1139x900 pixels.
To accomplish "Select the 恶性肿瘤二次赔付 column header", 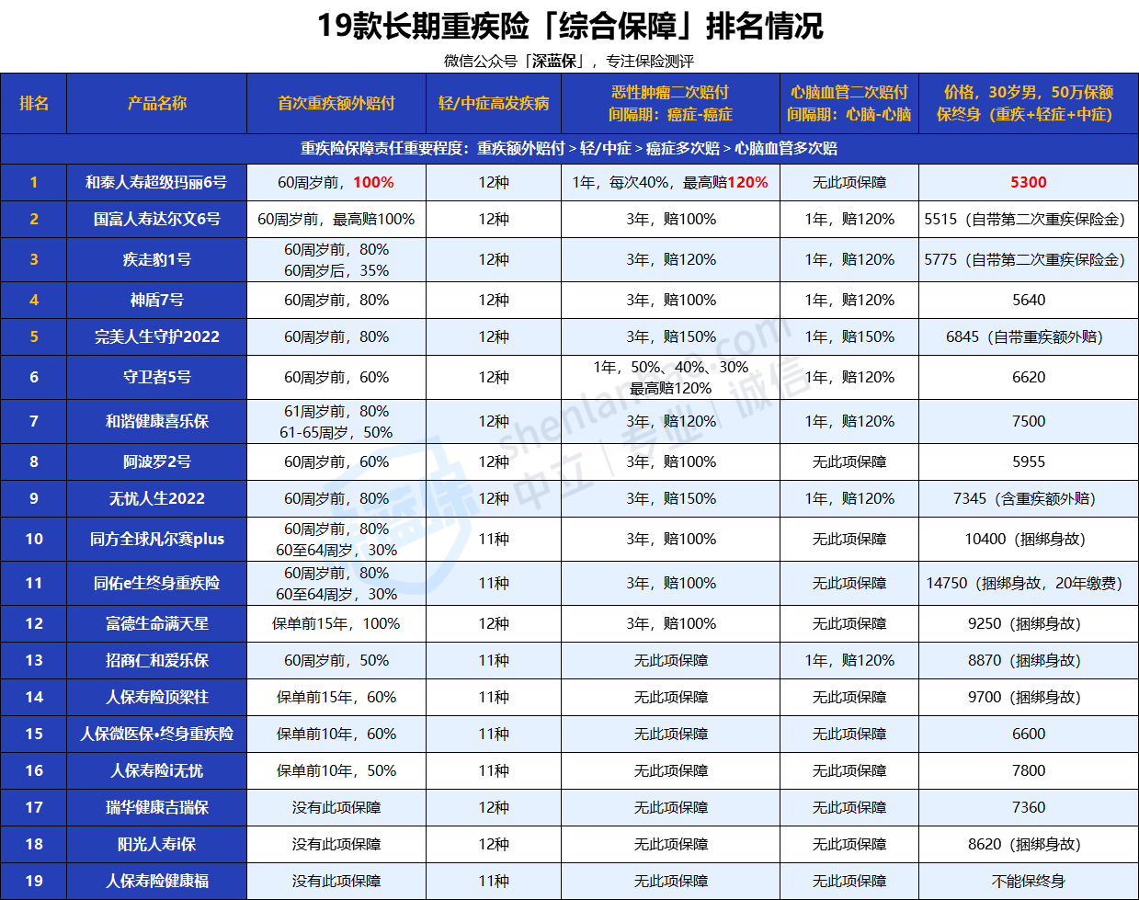I will (670, 103).
